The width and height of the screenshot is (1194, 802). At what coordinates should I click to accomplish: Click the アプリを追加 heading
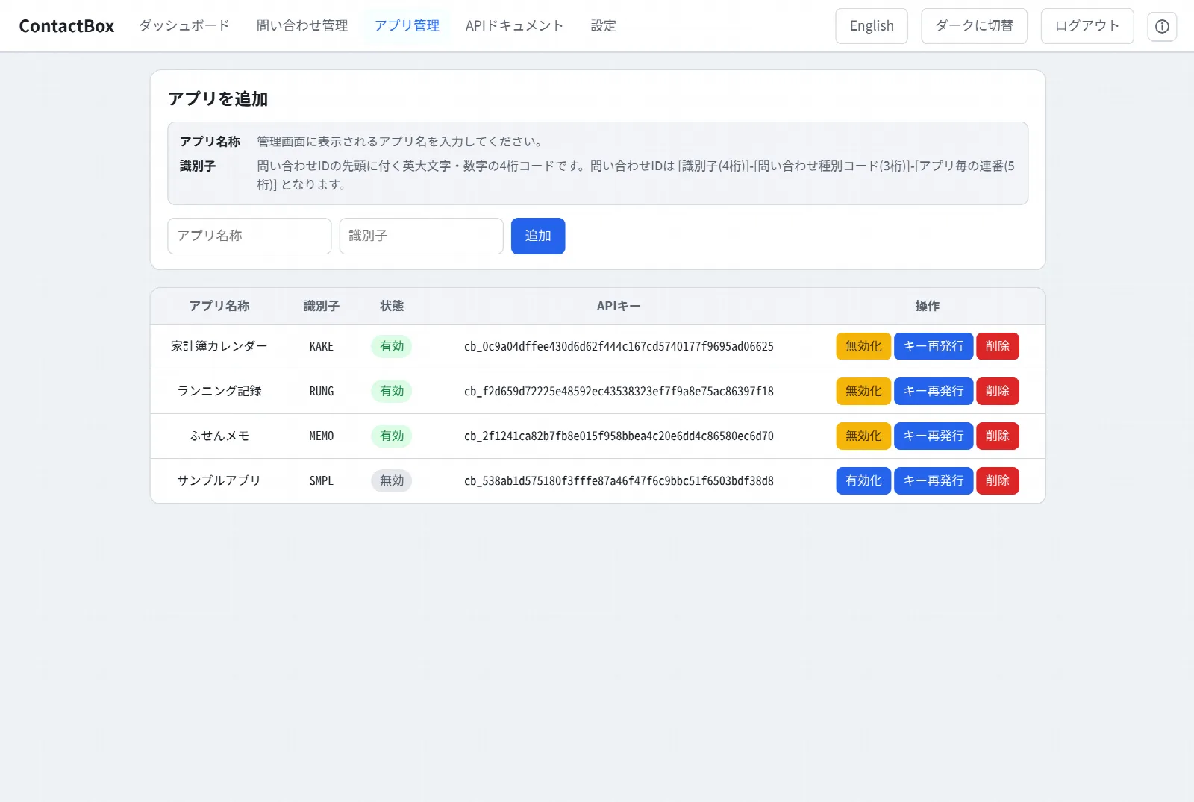coord(218,98)
